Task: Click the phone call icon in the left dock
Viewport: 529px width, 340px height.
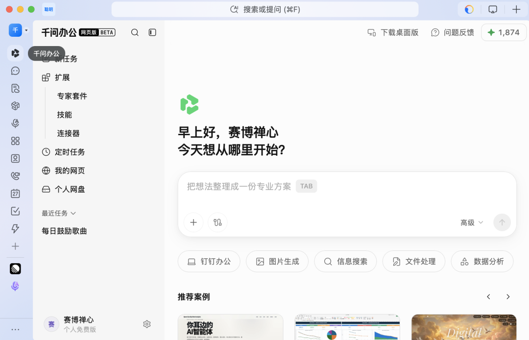Action: 15,176
